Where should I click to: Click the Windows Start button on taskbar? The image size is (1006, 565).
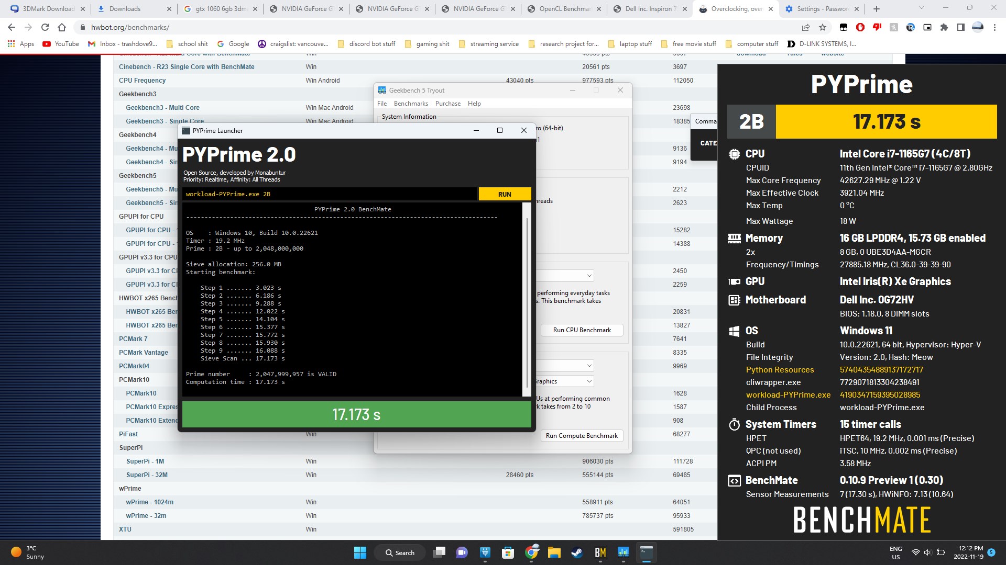pos(360,552)
